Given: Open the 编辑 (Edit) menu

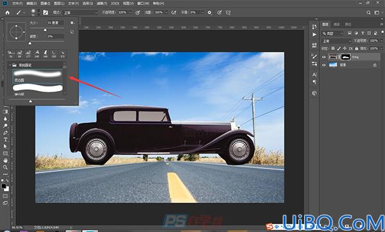Looking at the screenshot, I should (x=31, y=3).
